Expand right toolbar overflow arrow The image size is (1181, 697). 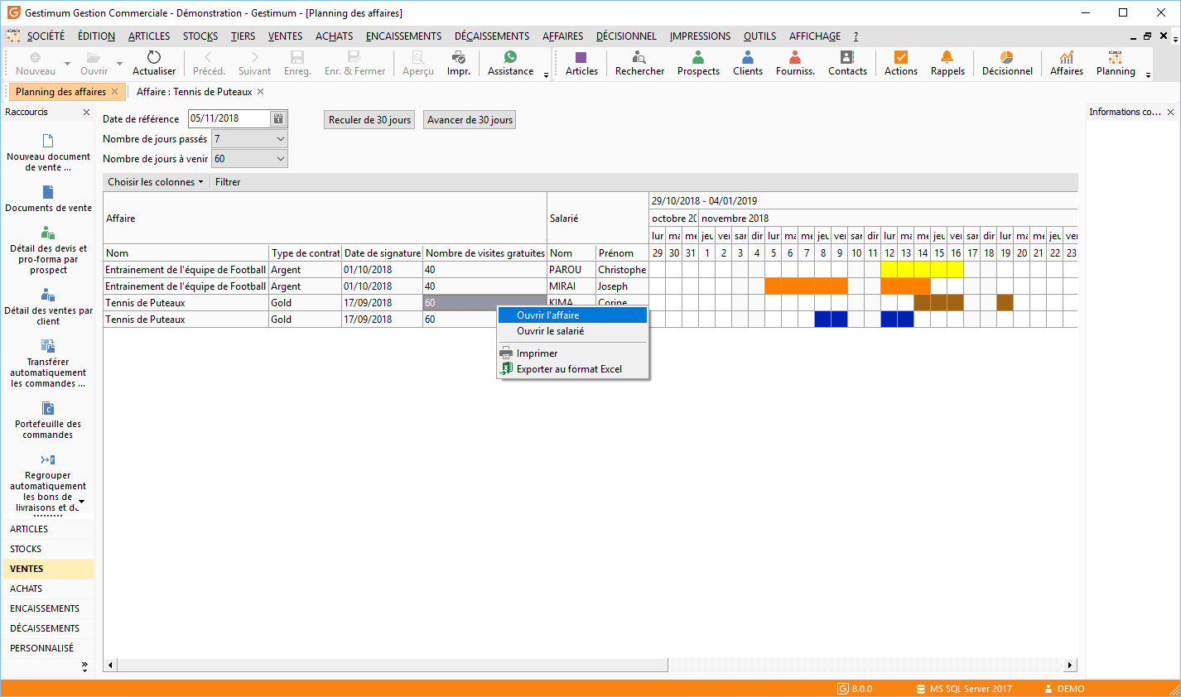(1148, 75)
